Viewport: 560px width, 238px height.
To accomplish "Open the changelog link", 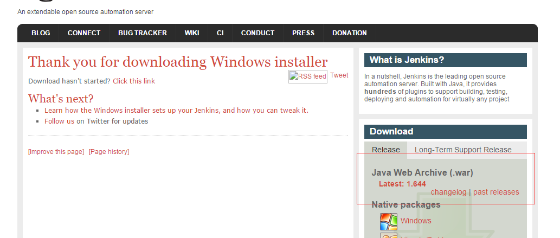I will (448, 192).
